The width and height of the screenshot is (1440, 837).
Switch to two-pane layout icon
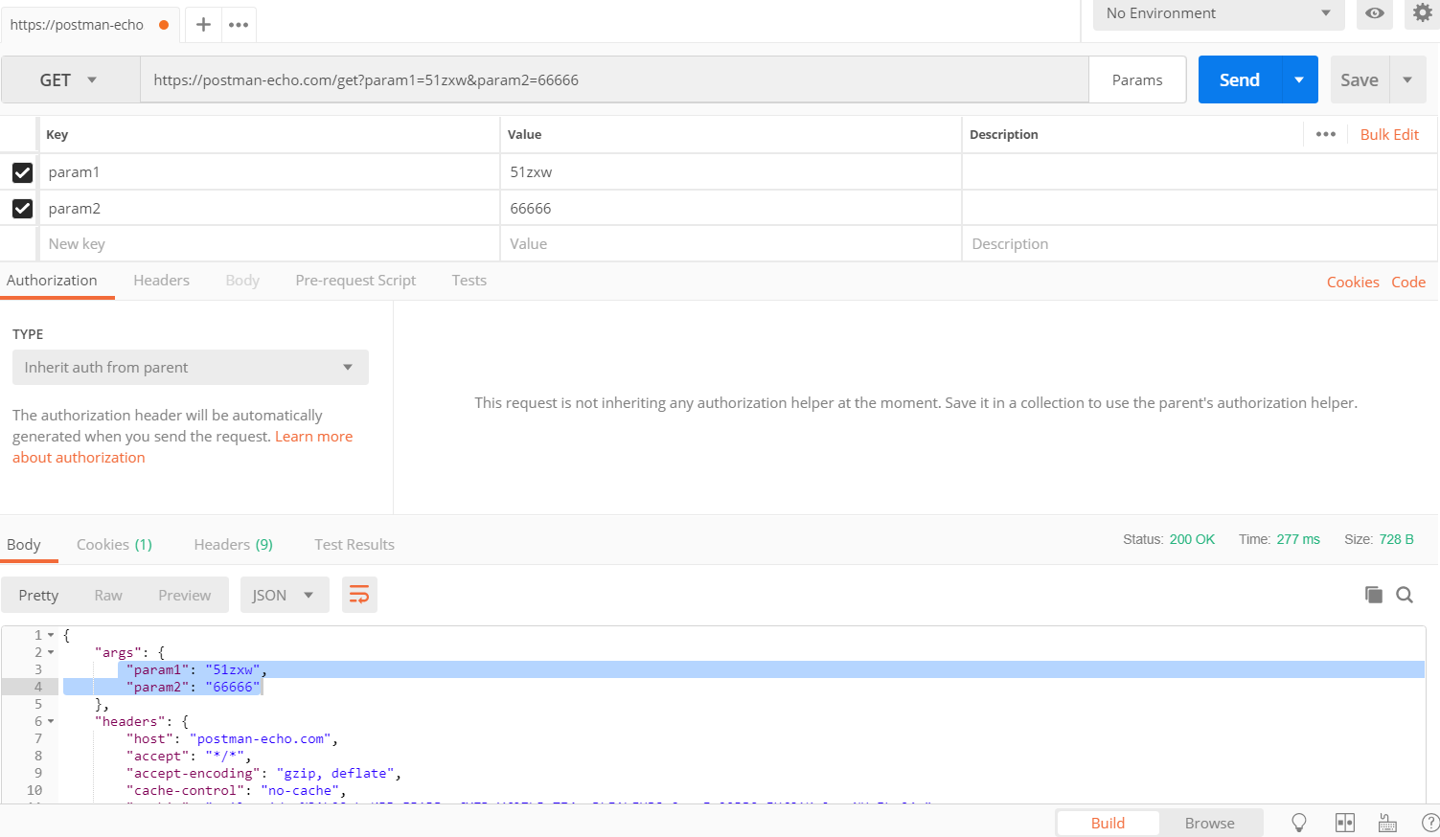(1345, 823)
